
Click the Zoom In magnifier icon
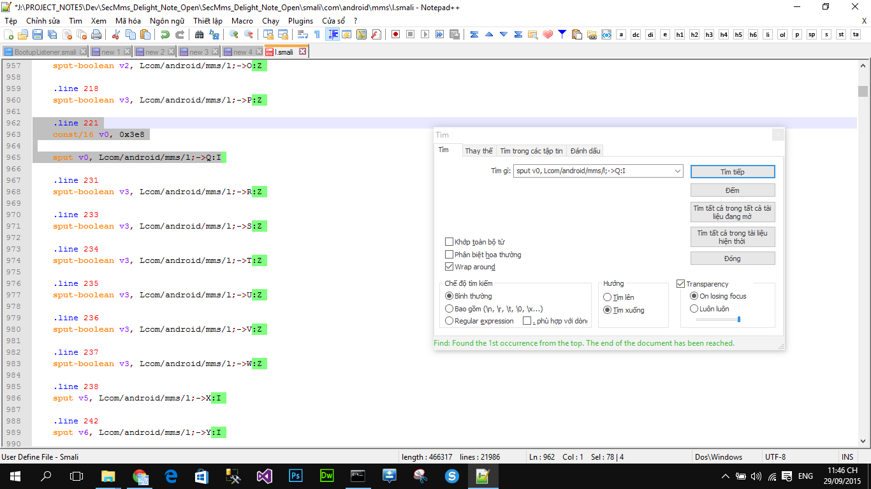coord(233,34)
